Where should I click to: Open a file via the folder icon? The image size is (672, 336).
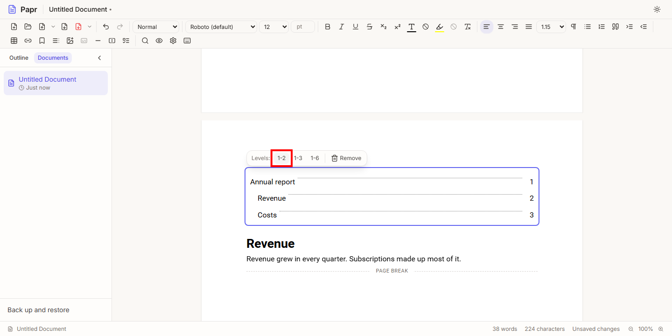pos(28,27)
